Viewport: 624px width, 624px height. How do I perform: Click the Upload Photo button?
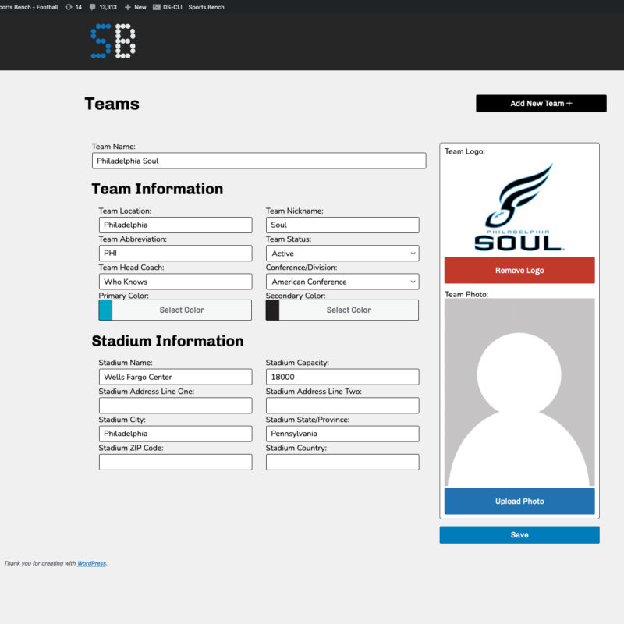(x=519, y=501)
